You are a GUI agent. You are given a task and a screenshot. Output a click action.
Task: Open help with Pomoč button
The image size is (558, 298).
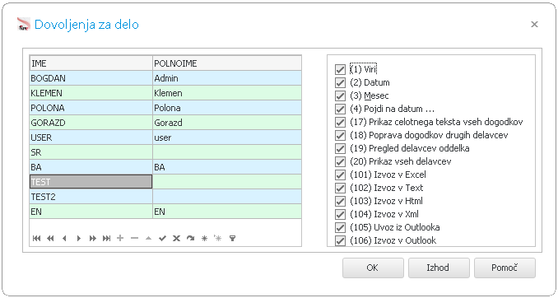[x=505, y=268]
